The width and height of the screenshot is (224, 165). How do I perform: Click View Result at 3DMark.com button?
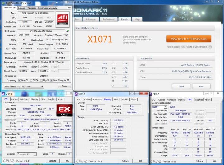(x=189, y=39)
